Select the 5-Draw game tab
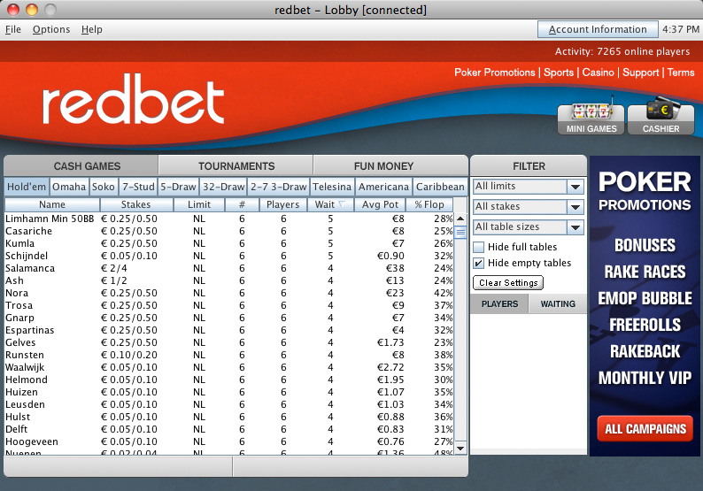The image size is (703, 491). pyautogui.click(x=178, y=187)
